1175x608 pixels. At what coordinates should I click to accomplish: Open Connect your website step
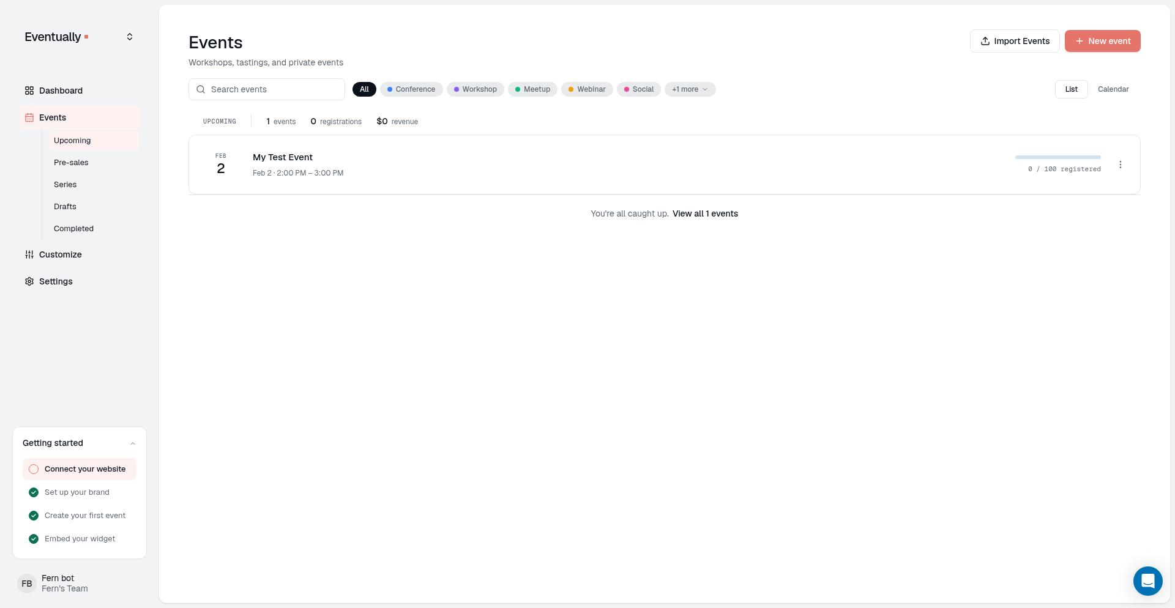pyautogui.click(x=80, y=469)
